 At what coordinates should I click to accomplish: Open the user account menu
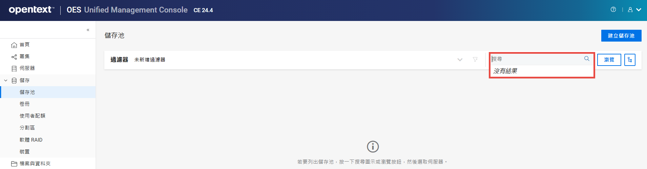pyautogui.click(x=634, y=10)
